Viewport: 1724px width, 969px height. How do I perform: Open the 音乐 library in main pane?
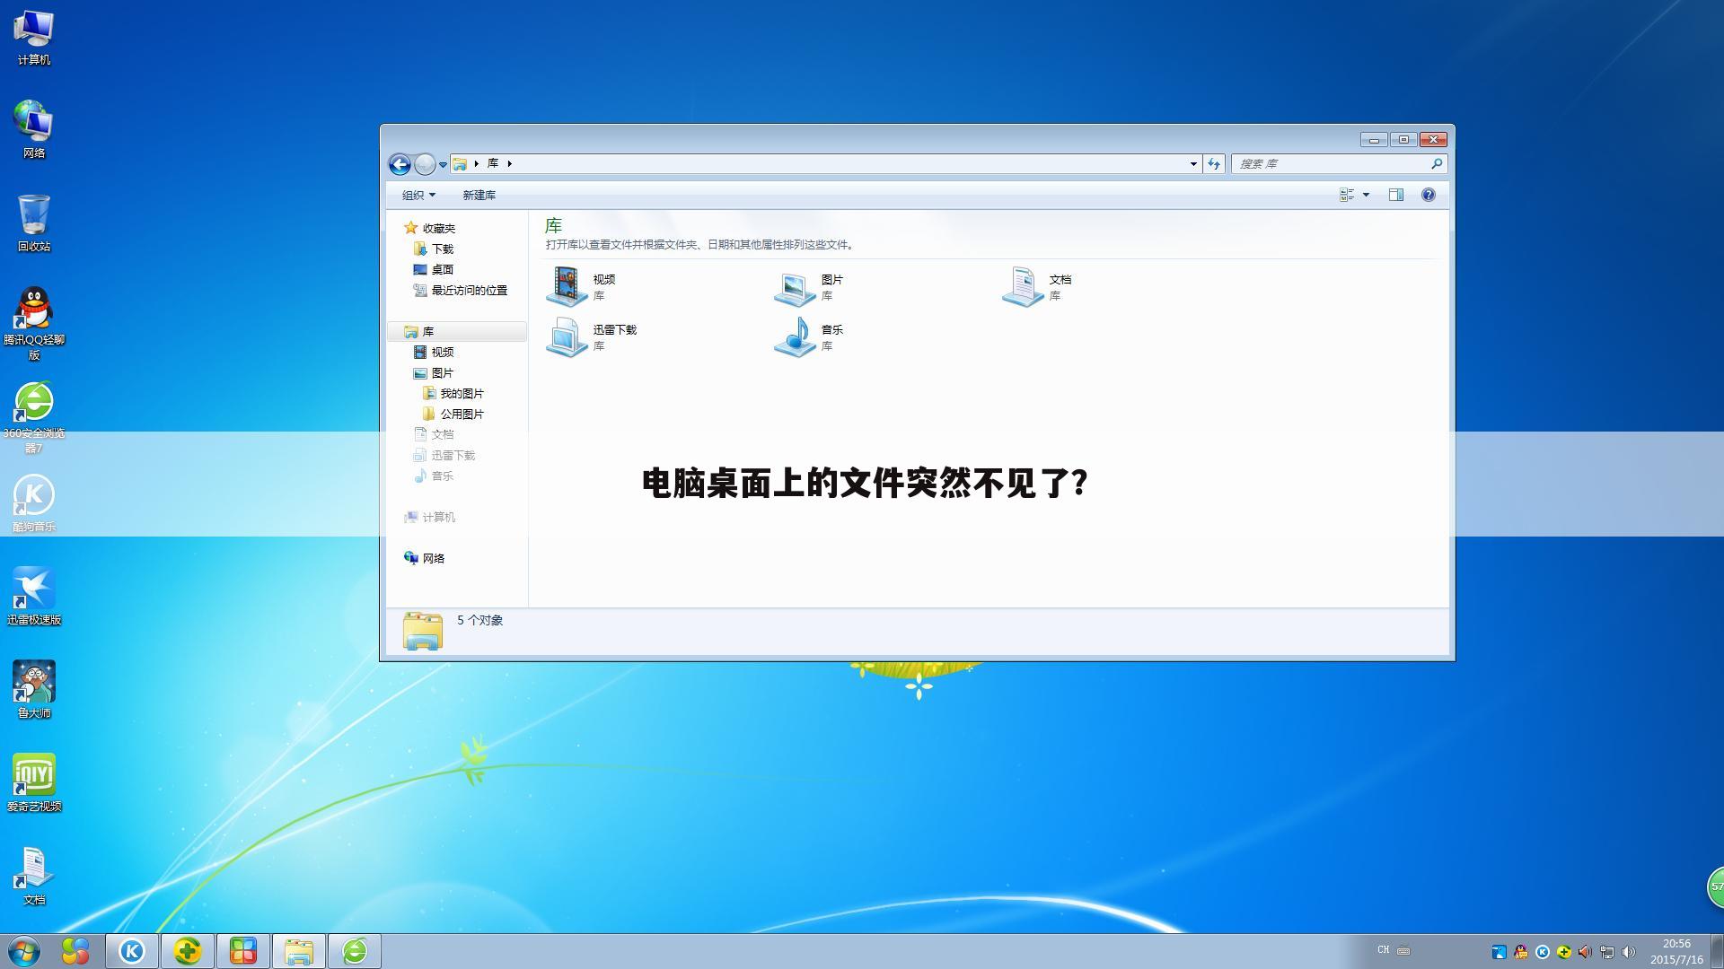[810, 336]
